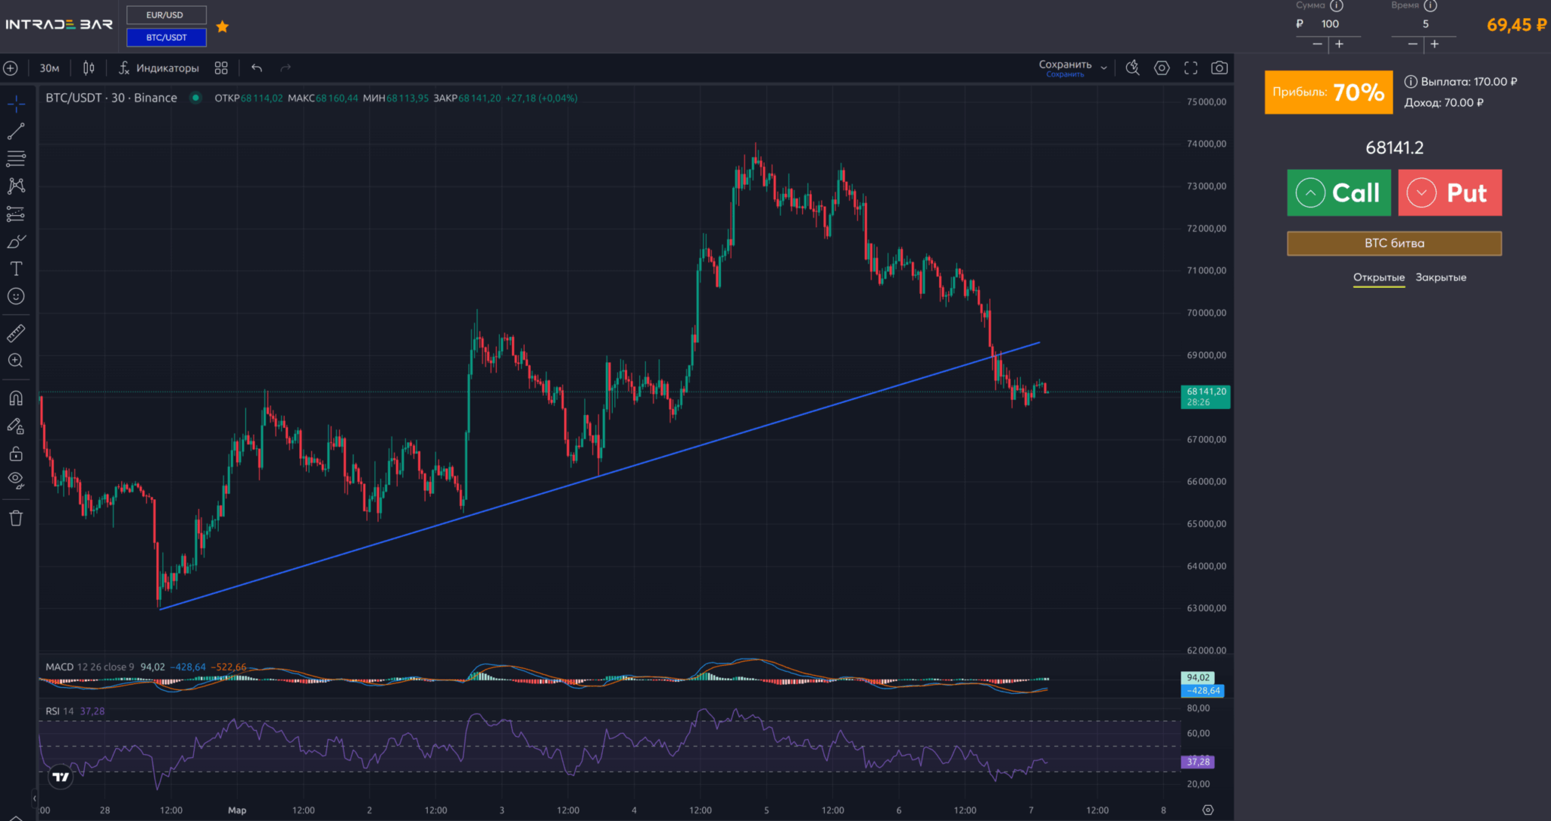Select the EUR/USD asset tab
Screen dimensions: 1551x821
pyautogui.click(x=165, y=15)
